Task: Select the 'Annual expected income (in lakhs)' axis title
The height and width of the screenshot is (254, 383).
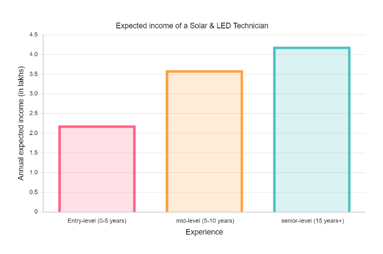Action: pos(21,123)
